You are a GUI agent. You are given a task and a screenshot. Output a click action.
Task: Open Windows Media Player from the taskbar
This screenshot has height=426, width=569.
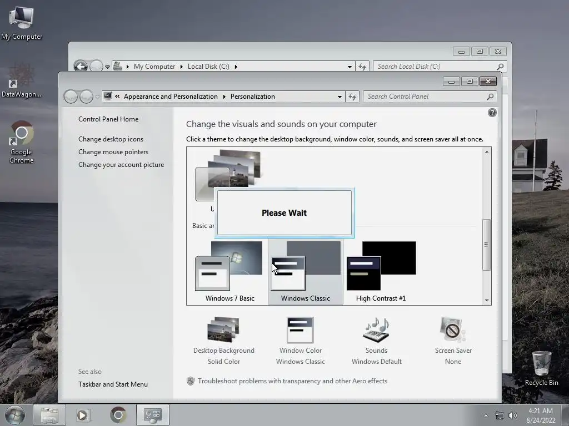click(x=83, y=415)
